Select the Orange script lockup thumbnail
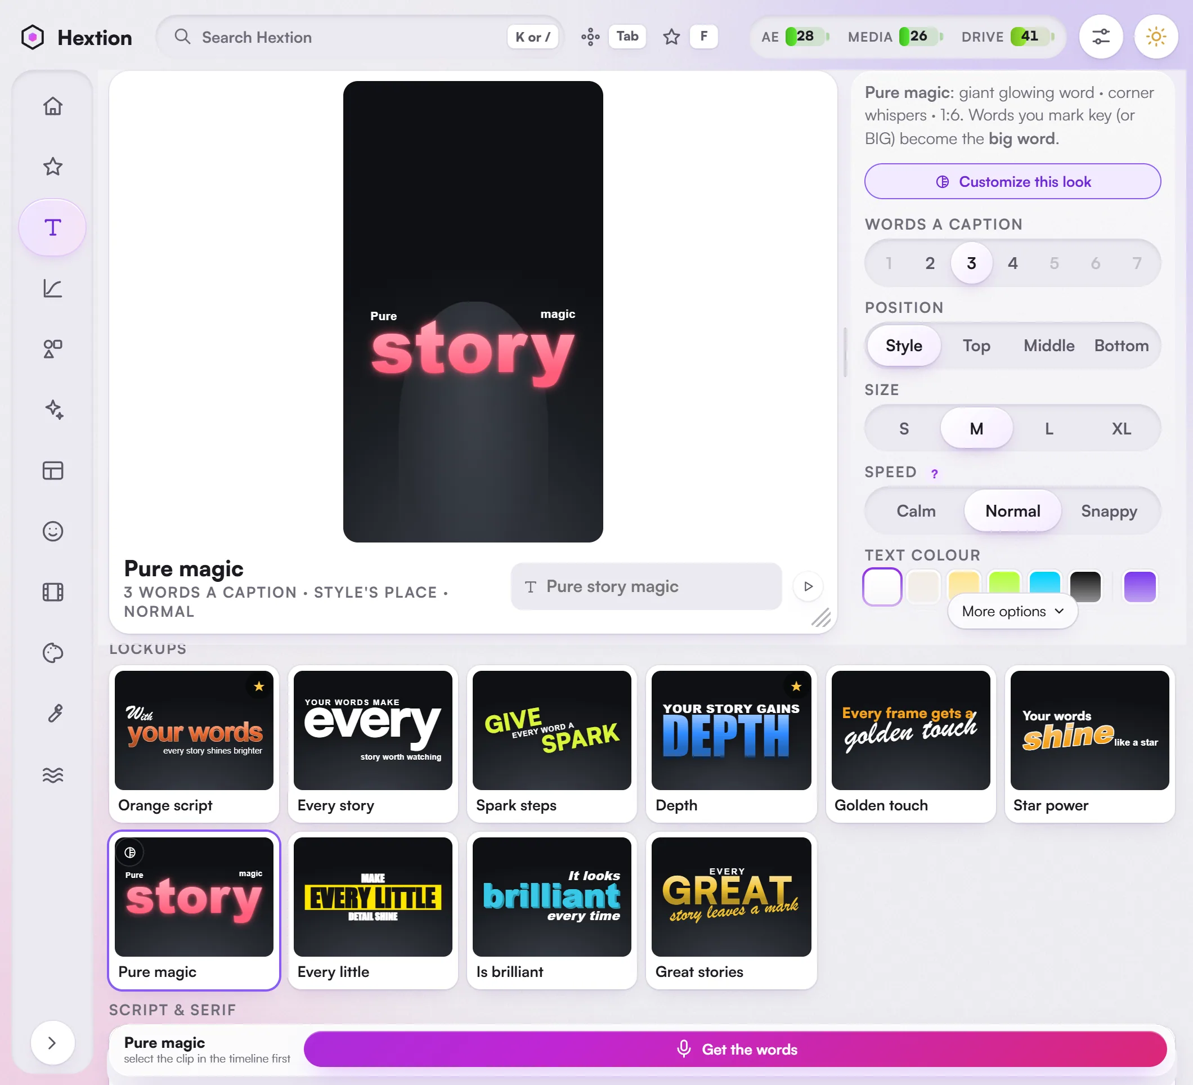 point(194,743)
